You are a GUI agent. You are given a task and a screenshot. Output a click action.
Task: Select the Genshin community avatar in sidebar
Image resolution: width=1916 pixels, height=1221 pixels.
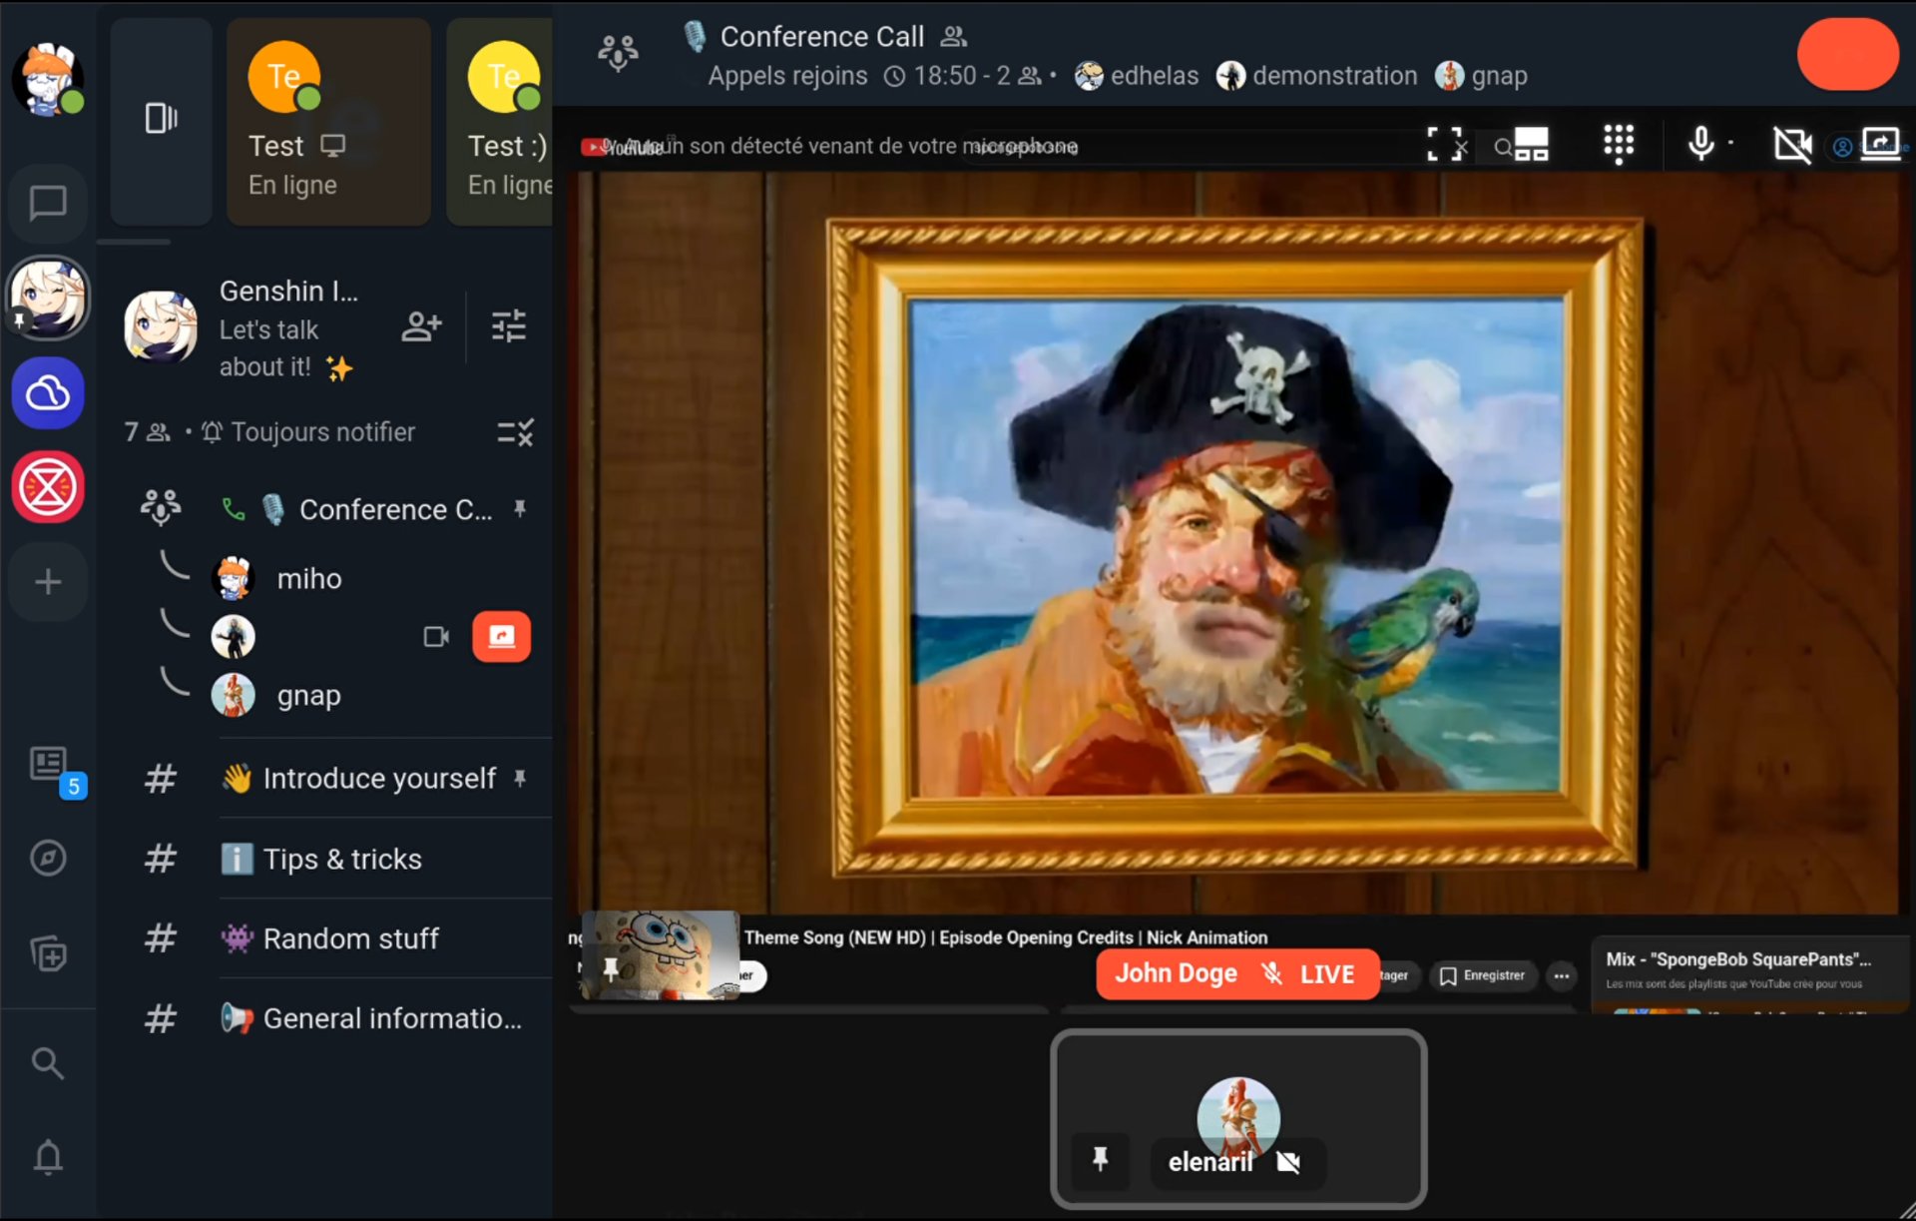47,298
